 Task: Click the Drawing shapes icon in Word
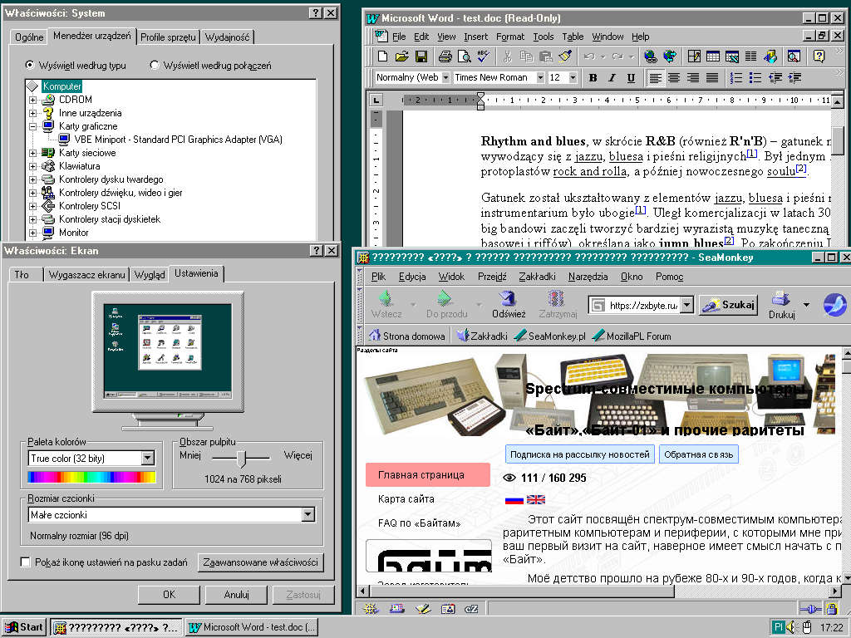770,56
